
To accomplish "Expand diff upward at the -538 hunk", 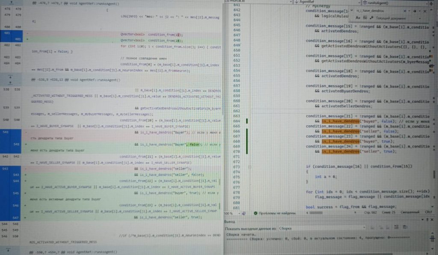I will click(10, 82).
